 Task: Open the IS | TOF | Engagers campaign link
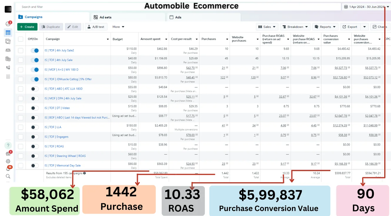coord(56,137)
